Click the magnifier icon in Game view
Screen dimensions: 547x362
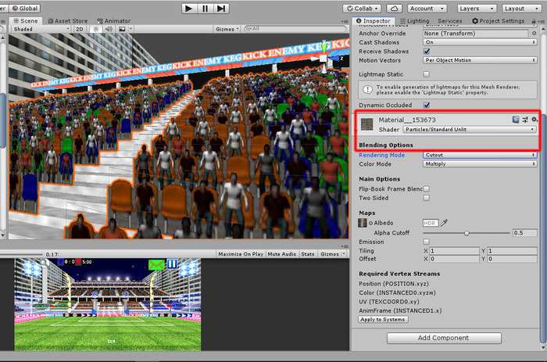pyautogui.click(x=45, y=263)
